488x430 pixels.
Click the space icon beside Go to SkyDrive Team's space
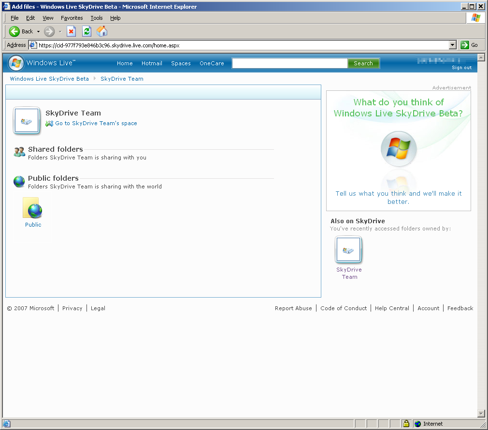coord(49,124)
